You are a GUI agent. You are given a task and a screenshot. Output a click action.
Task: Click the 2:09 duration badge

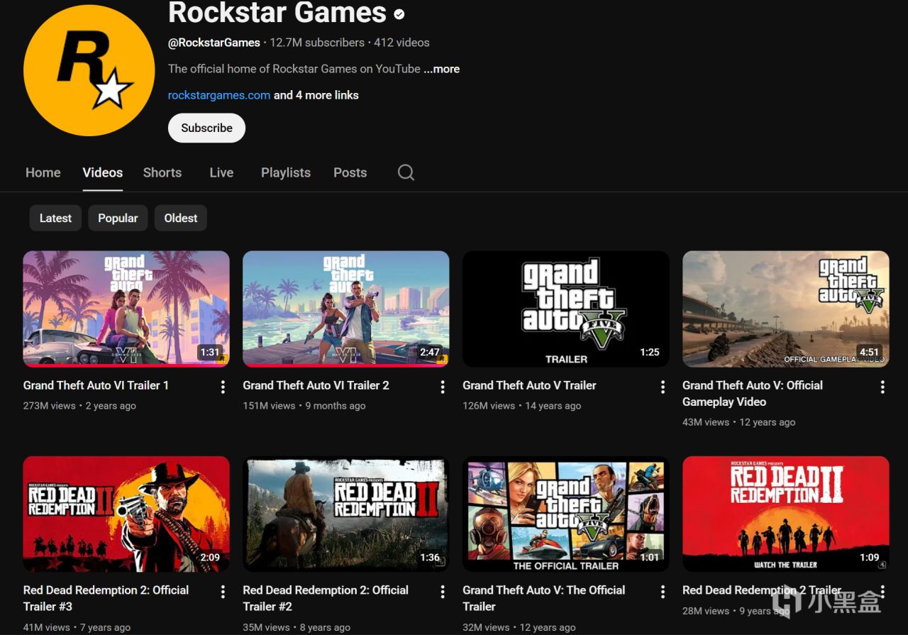[x=209, y=557]
